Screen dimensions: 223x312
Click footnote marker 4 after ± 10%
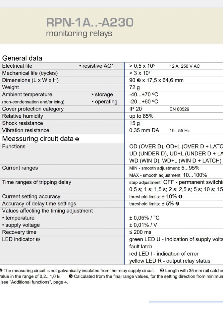180,197
